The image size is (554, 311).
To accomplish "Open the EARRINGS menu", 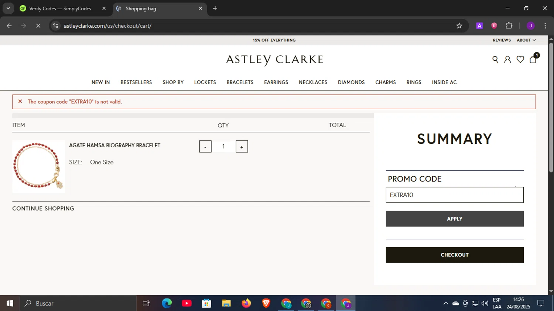I will [x=276, y=82].
